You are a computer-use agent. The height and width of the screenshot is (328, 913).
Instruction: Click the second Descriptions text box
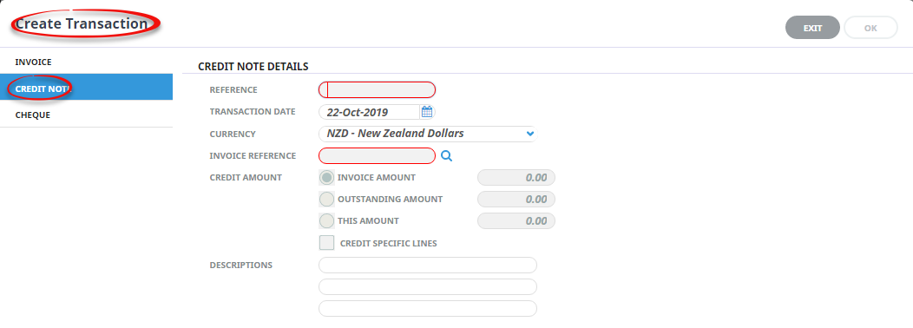point(427,286)
